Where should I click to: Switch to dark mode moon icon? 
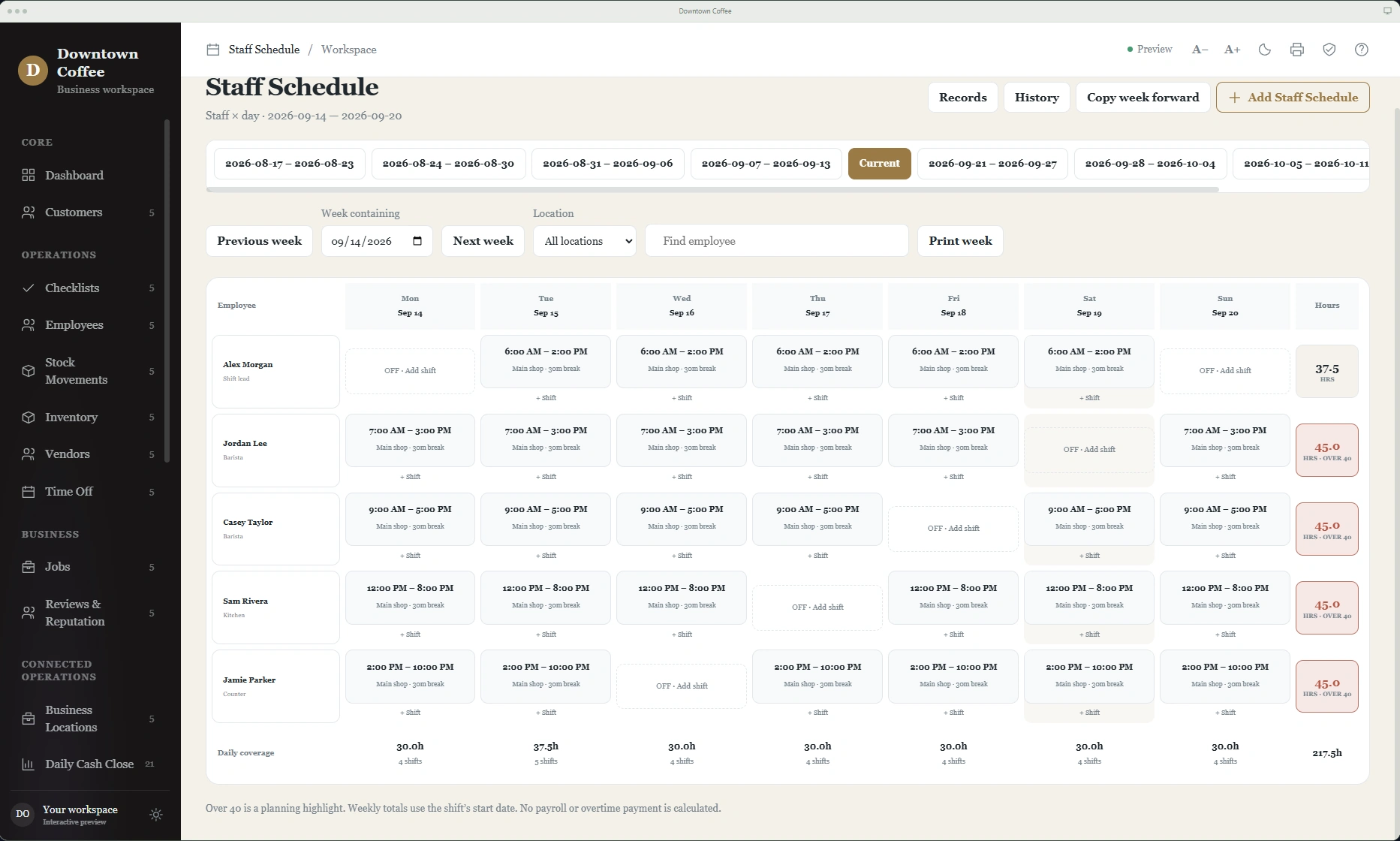tap(1265, 50)
